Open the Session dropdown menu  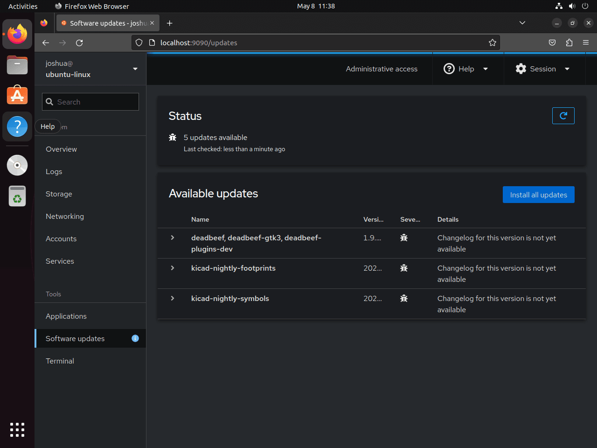click(544, 69)
